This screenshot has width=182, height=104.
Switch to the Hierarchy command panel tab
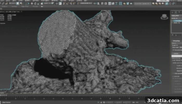click(x=179, y=12)
